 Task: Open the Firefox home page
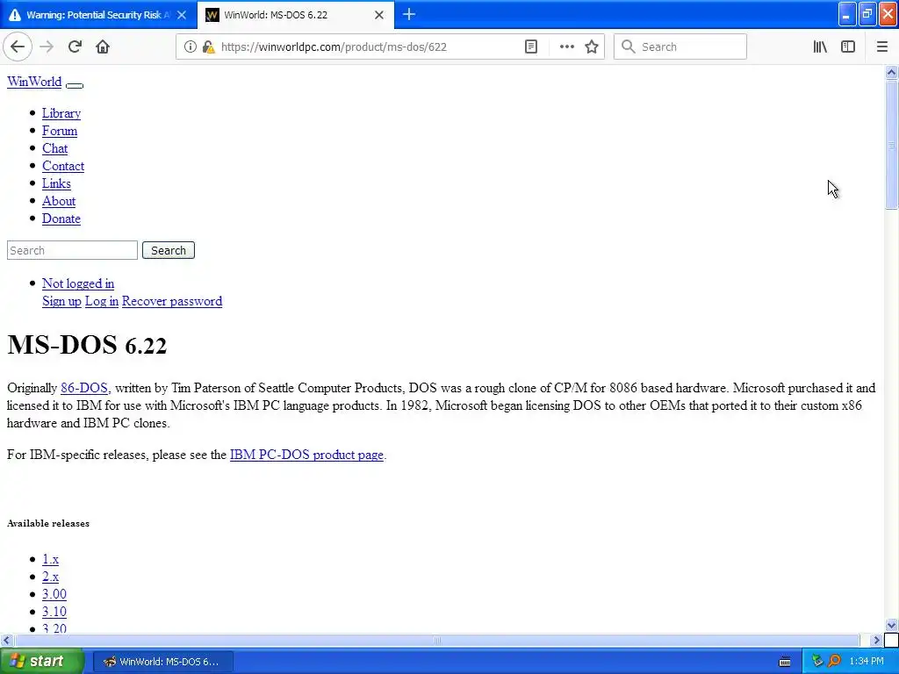103,47
